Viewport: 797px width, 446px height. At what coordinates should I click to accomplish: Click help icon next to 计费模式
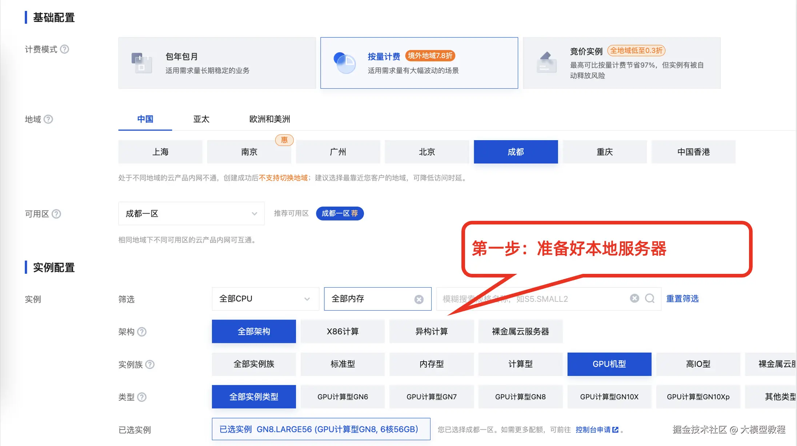64,49
